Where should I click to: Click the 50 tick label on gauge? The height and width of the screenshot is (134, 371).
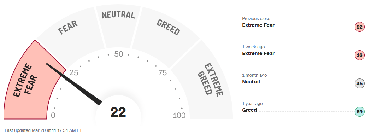coord(118,54)
